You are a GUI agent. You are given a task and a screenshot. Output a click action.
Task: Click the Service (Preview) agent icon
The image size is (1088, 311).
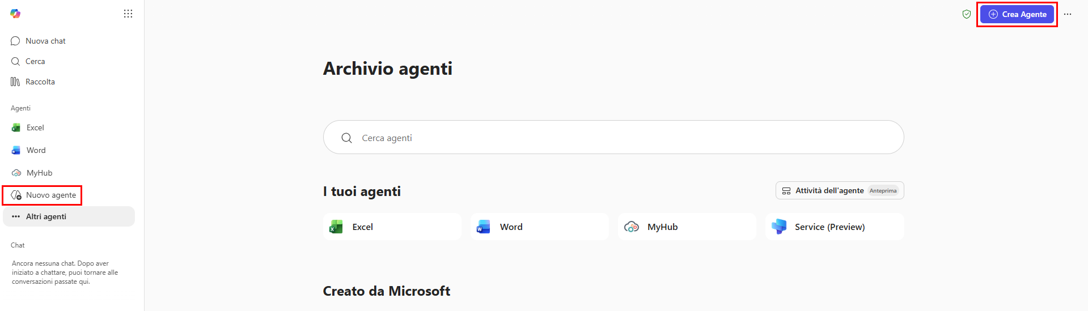point(779,227)
